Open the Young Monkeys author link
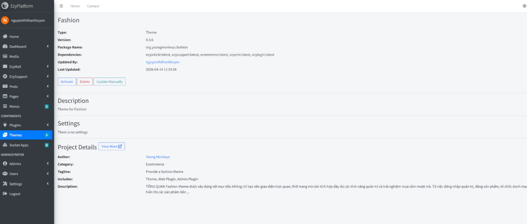This screenshot has width=527, height=224. (158, 157)
